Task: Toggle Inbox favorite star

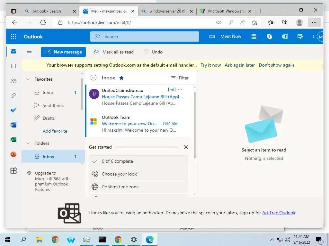Action: click(121, 78)
